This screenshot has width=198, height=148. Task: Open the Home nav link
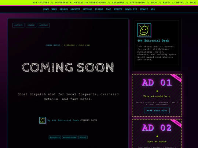point(46,10)
